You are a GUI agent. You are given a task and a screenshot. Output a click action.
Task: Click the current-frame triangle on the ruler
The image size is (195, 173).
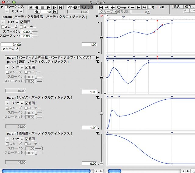click(124, 17)
